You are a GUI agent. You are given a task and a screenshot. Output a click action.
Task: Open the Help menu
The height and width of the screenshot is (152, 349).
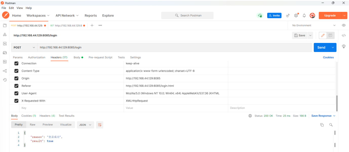pyautogui.click(x=29, y=8)
